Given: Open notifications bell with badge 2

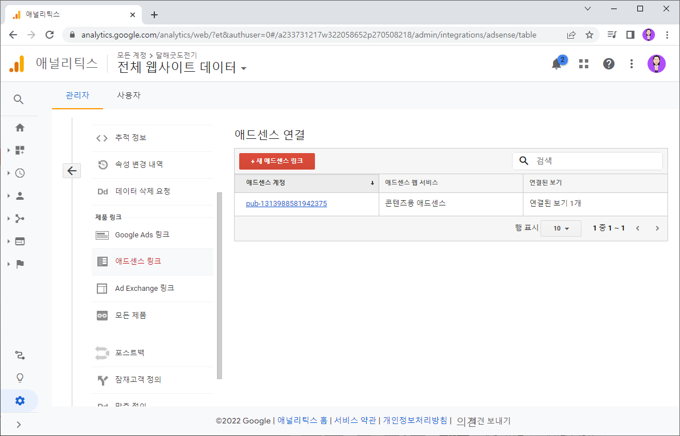Looking at the screenshot, I should [x=557, y=64].
